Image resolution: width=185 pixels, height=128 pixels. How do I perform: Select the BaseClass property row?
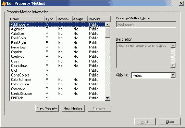click(x=57, y=47)
